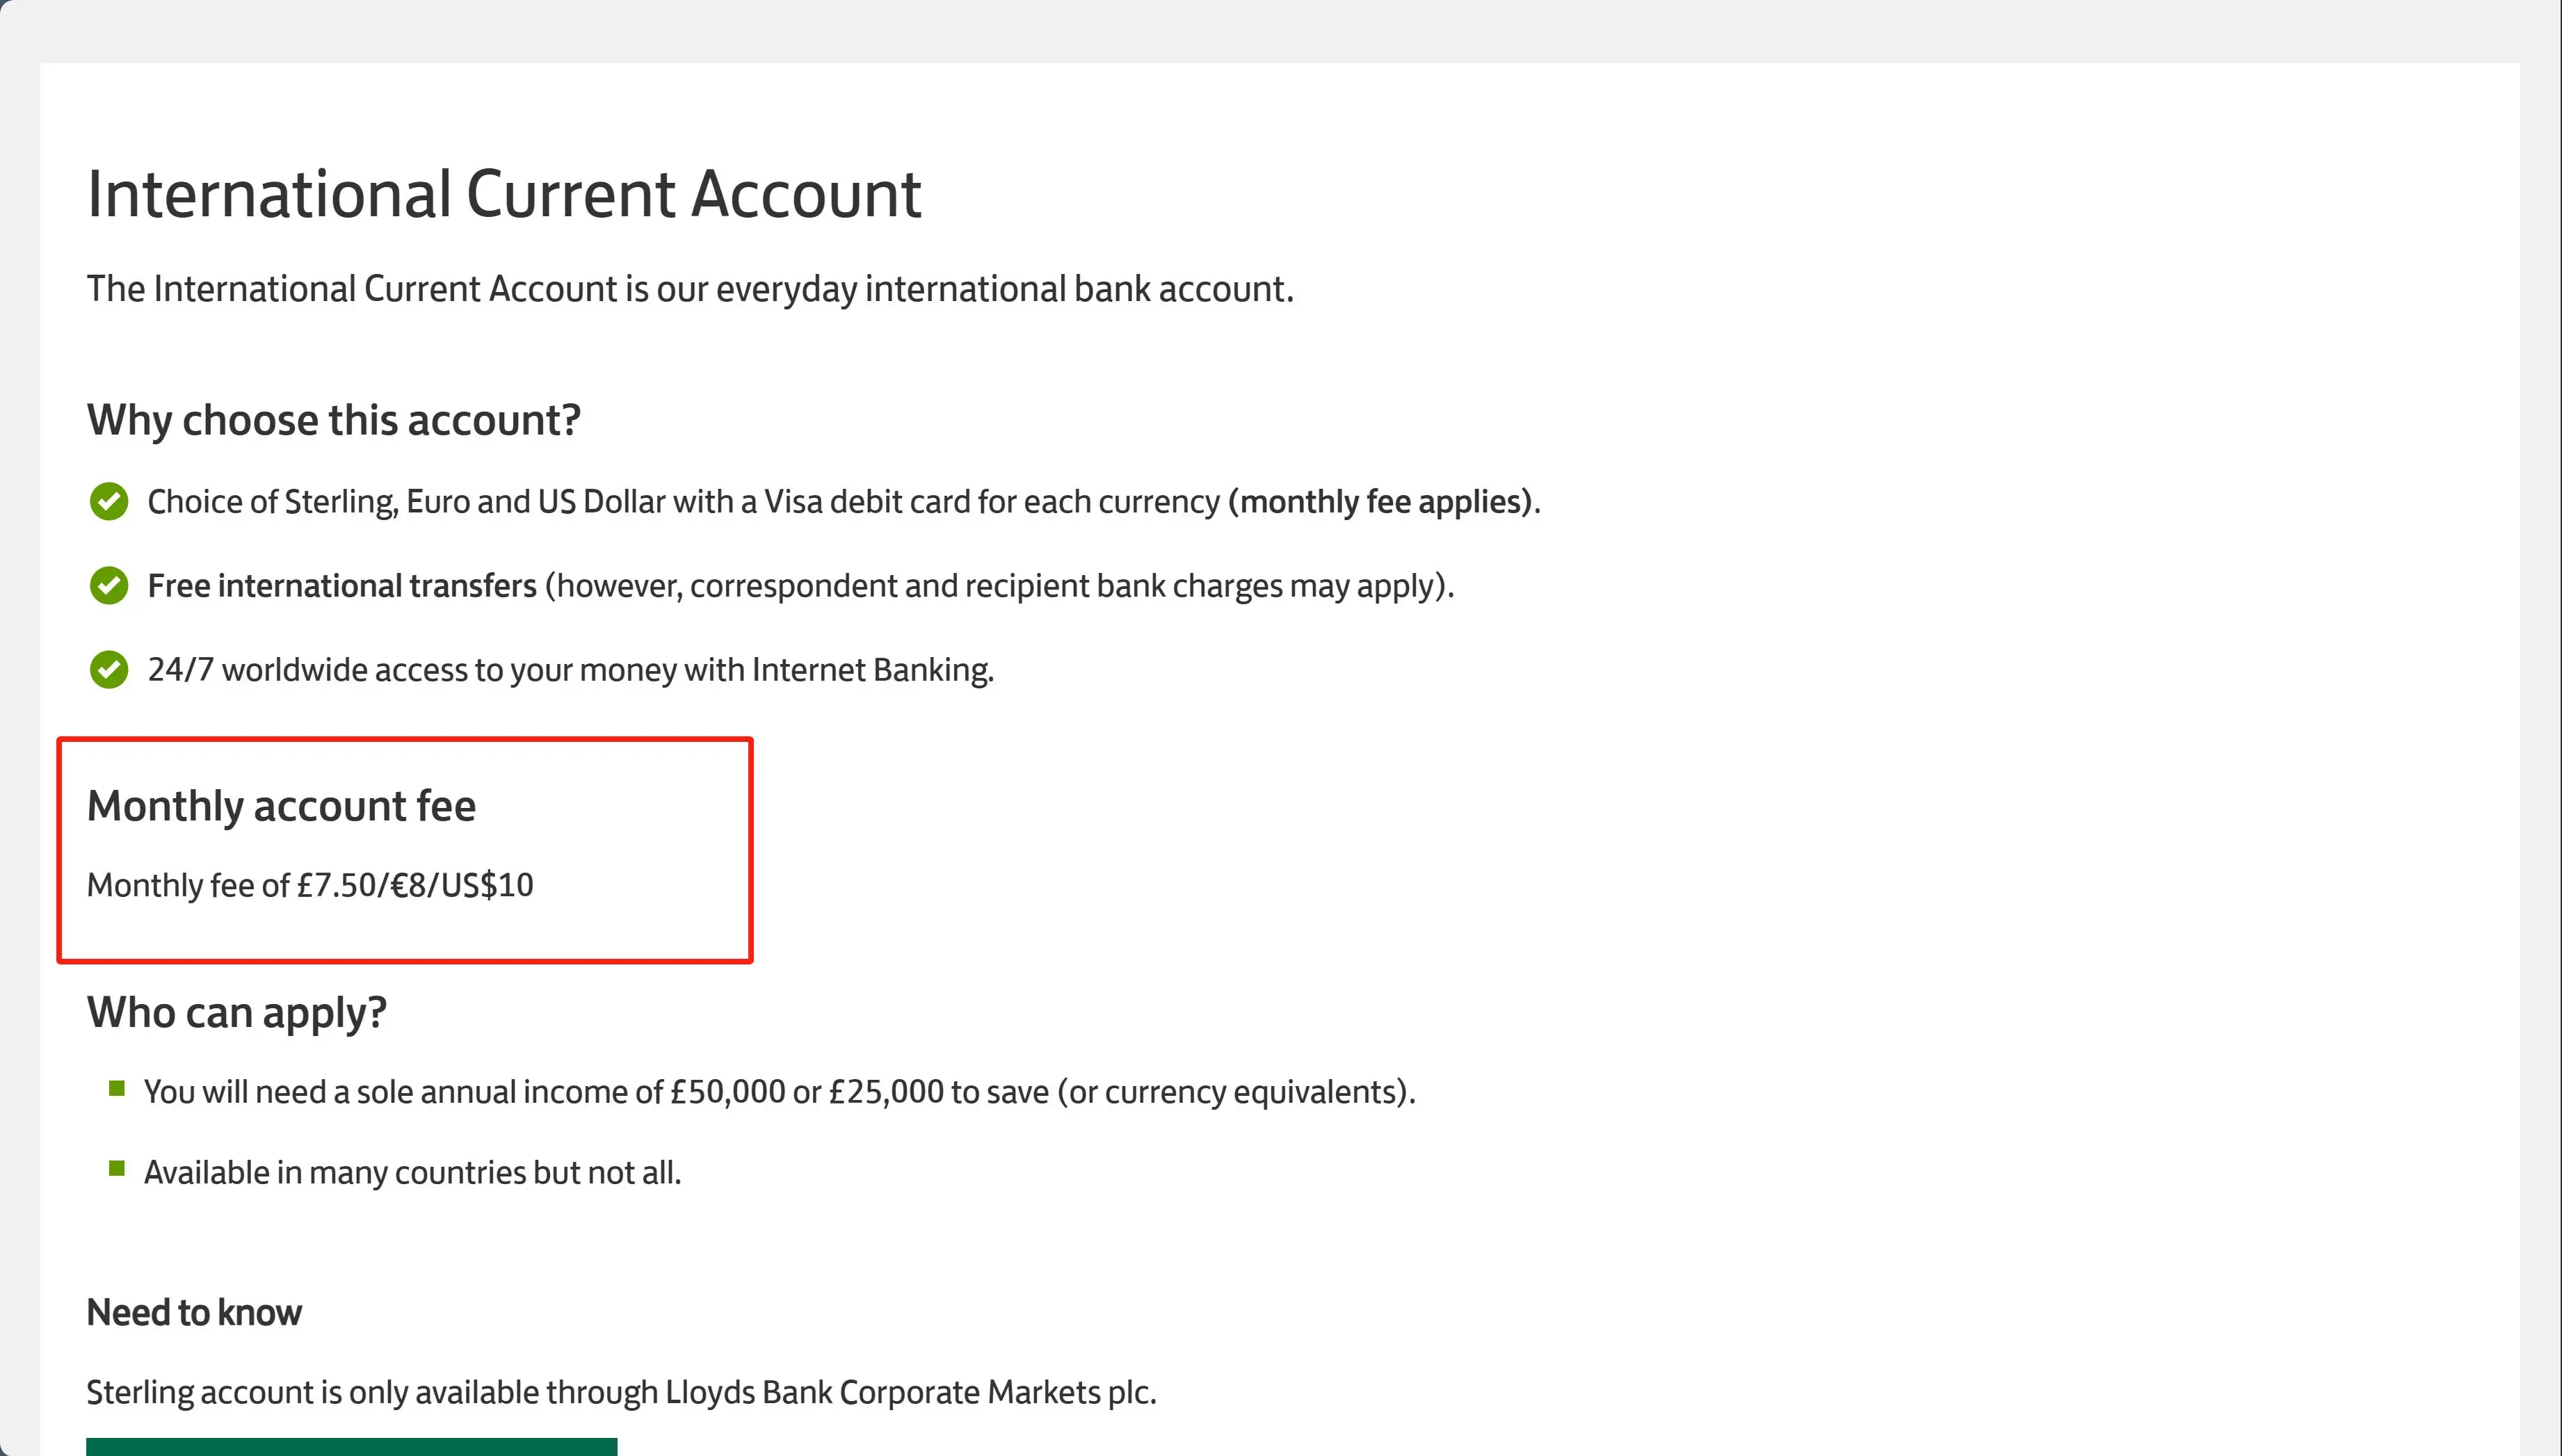Click the Lloyds Bank Corporate Markets plc sentence
2562x1456 pixels.
click(621, 1392)
